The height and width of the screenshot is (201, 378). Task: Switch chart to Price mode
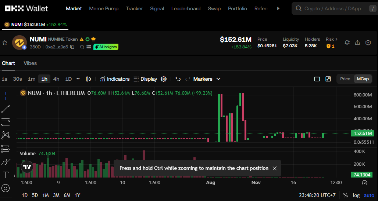tap(345, 79)
